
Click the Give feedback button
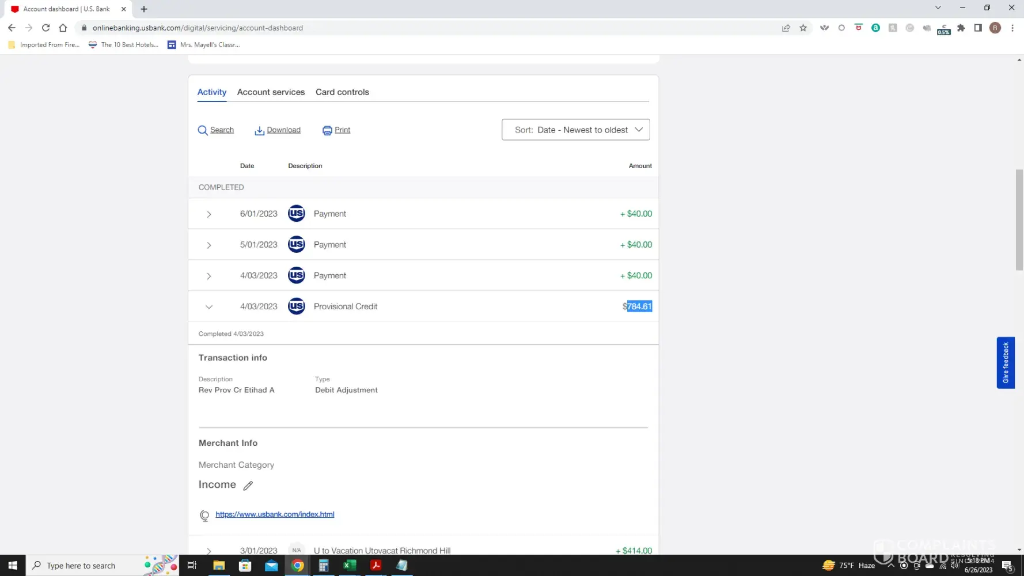[x=1005, y=363]
